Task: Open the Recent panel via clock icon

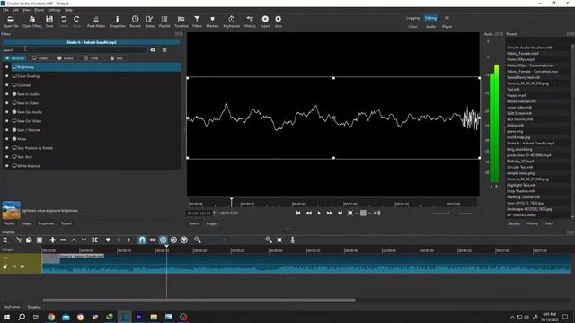Action: [135, 22]
